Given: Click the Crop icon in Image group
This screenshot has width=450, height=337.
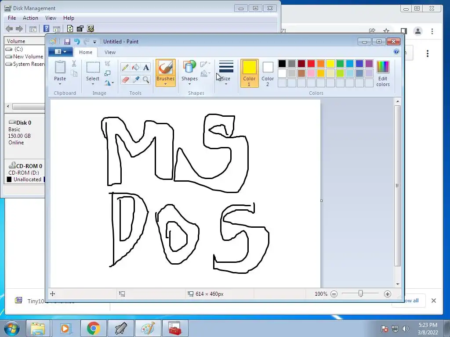Looking at the screenshot, I should click(x=107, y=63).
